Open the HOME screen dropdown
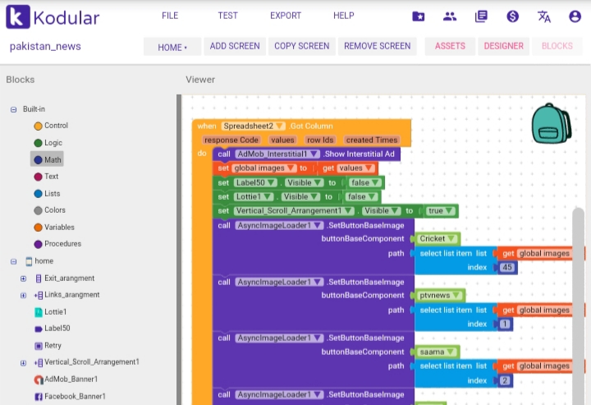The image size is (591, 405). [x=172, y=47]
